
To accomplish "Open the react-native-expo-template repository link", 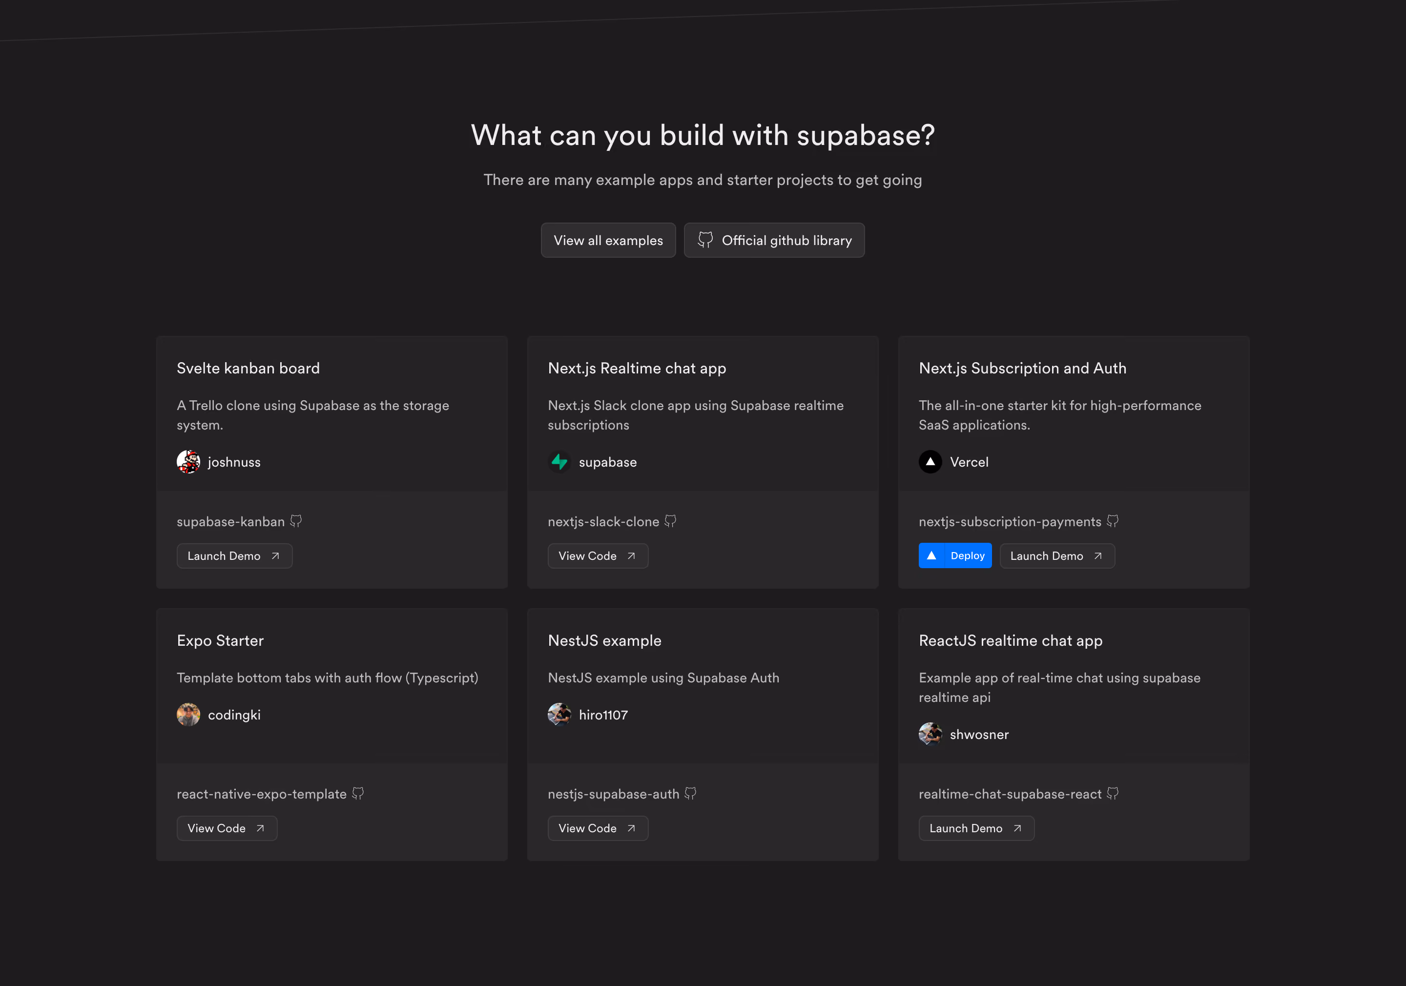I will click(x=262, y=794).
